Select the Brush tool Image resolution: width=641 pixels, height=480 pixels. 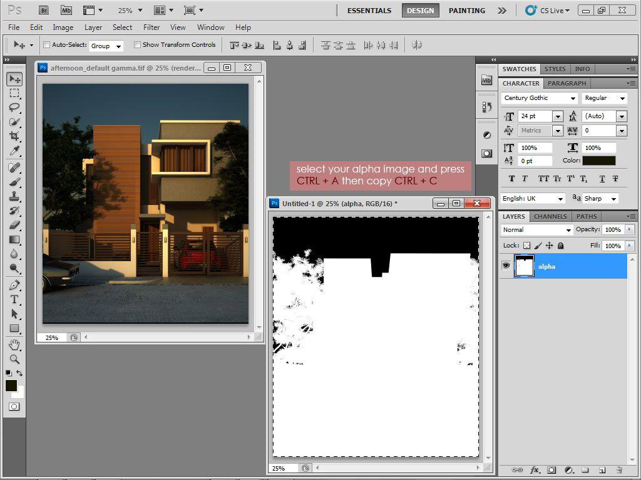click(14, 181)
